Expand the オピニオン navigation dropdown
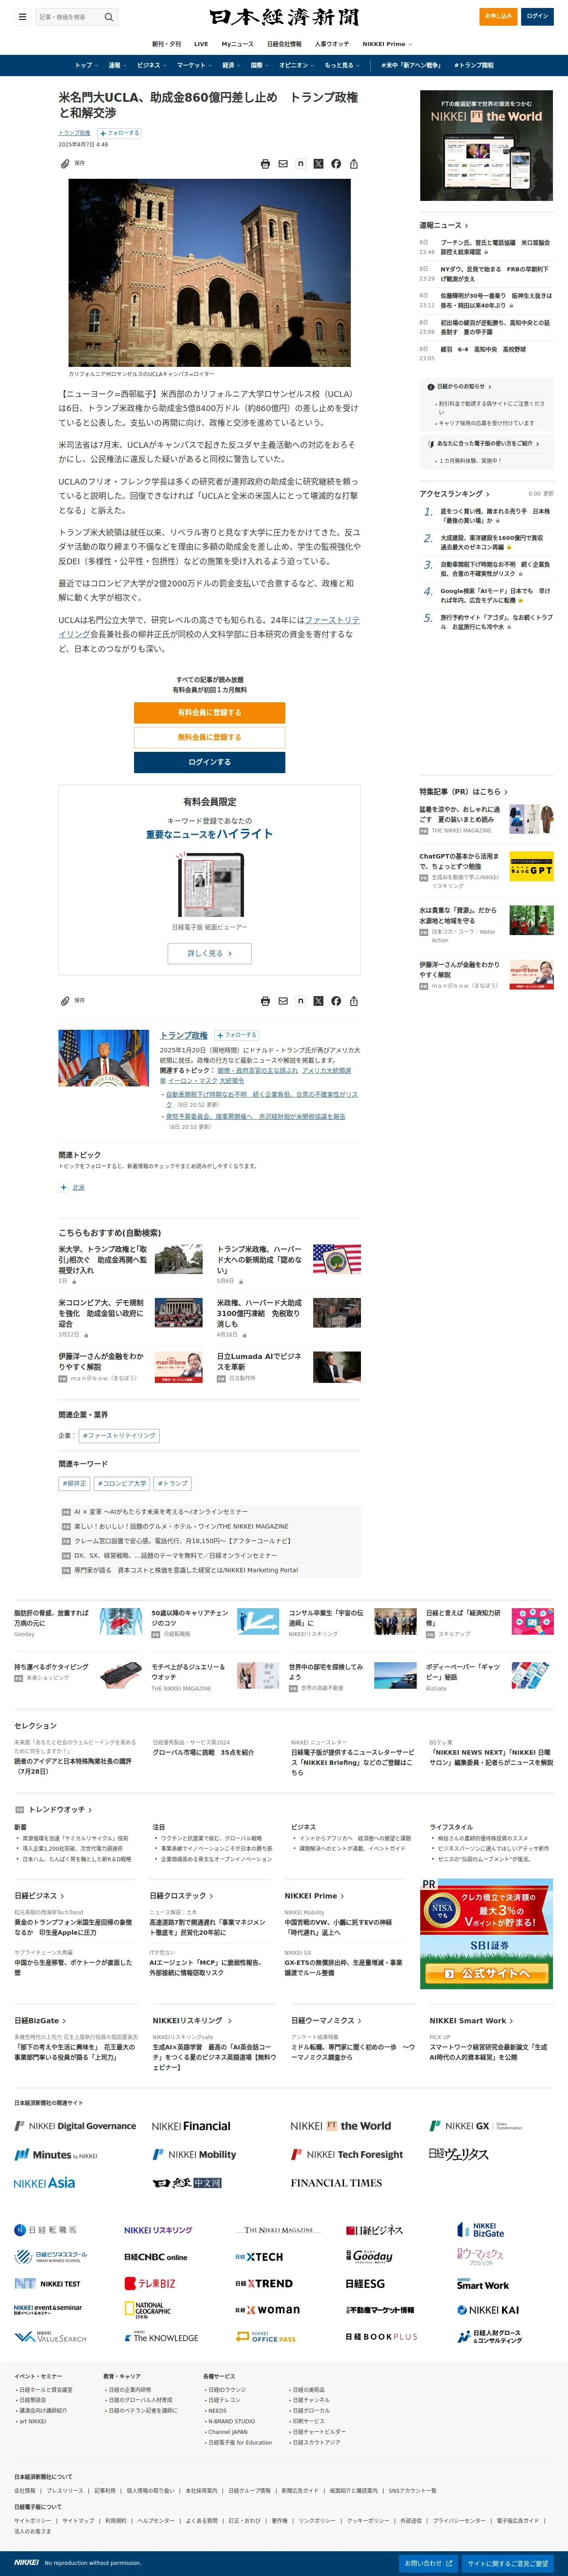The width and height of the screenshot is (568, 2576). point(296,65)
